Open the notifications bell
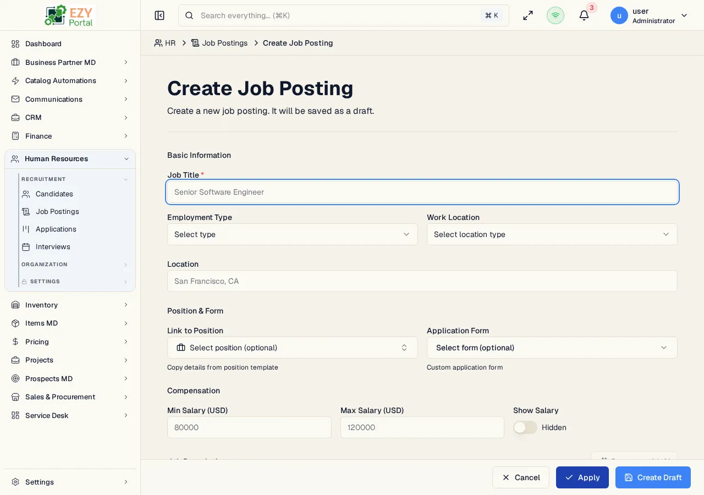The height and width of the screenshot is (495, 704). pyautogui.click(x=584, y=15)
